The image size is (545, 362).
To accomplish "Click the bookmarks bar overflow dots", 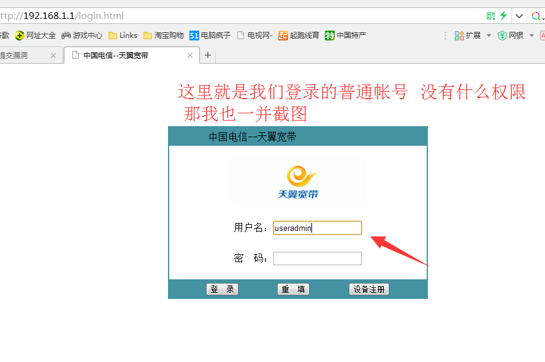I will 445,36.
